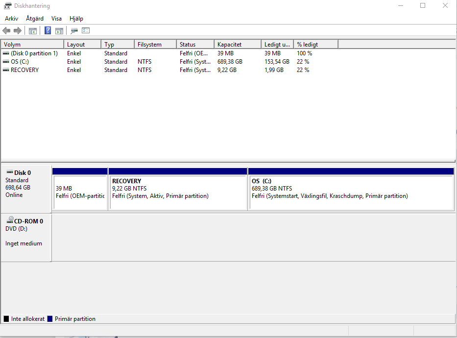This screenshot has height=338, width=457.
Task: Click the Diskhantering title bar app icon
Action: point(7,5)
